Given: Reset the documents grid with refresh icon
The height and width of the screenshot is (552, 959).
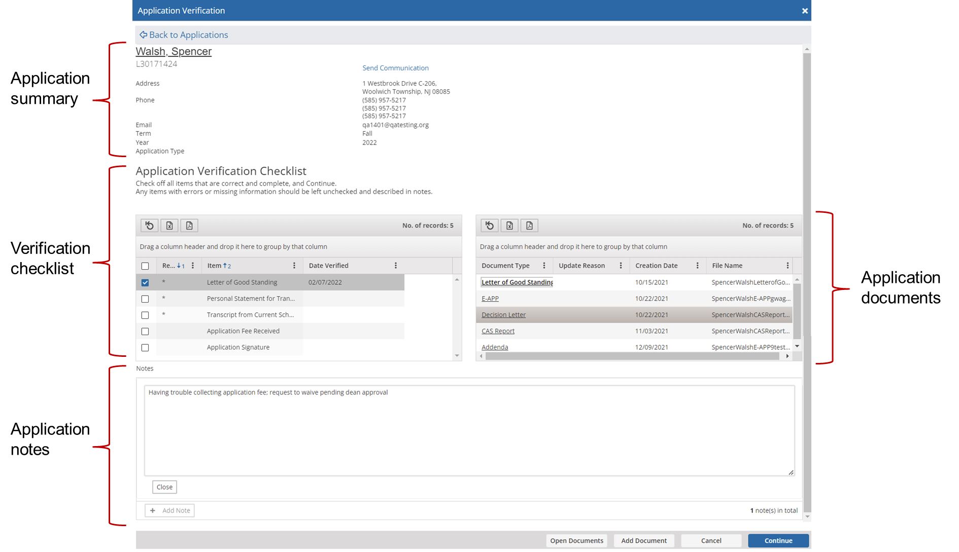Looking at the screenshot, I should [490, 226].
